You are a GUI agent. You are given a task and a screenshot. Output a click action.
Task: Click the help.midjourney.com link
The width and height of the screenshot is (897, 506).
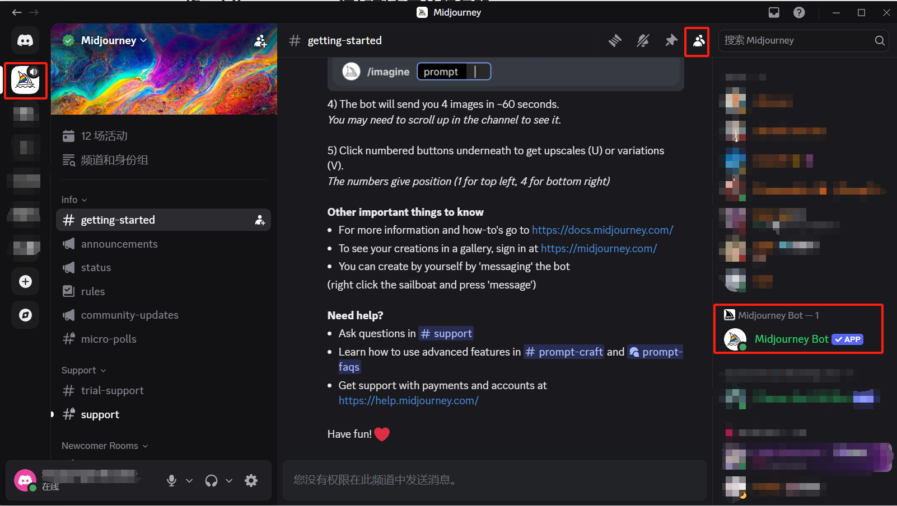pos(408,400)
